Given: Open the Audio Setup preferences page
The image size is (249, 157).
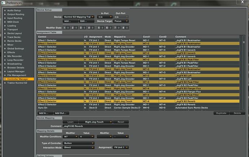Looking at the screenshot, I should [14, 10].
